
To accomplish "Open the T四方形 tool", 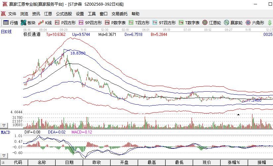I will click(x=139, y=23).
